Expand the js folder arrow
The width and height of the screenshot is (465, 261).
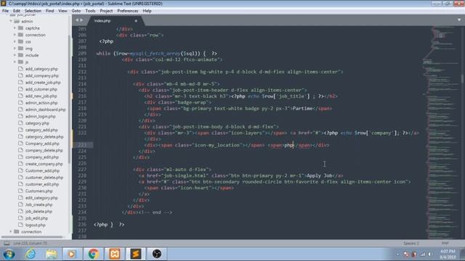pyautogui.click(x=15, y=62)
